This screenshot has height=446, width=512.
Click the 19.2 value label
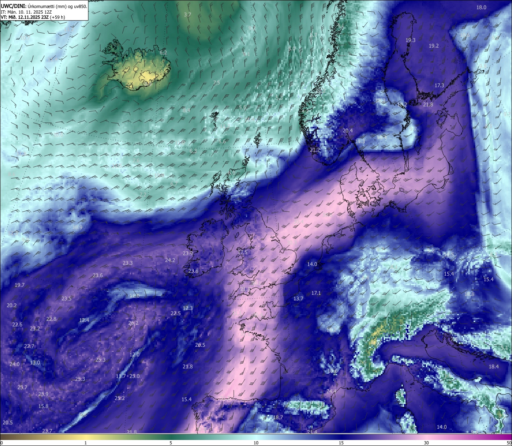click(x=434, y=46)
